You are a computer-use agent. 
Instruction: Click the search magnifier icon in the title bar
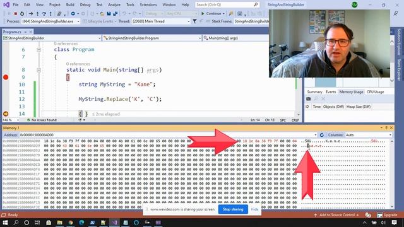coord(256,4)
